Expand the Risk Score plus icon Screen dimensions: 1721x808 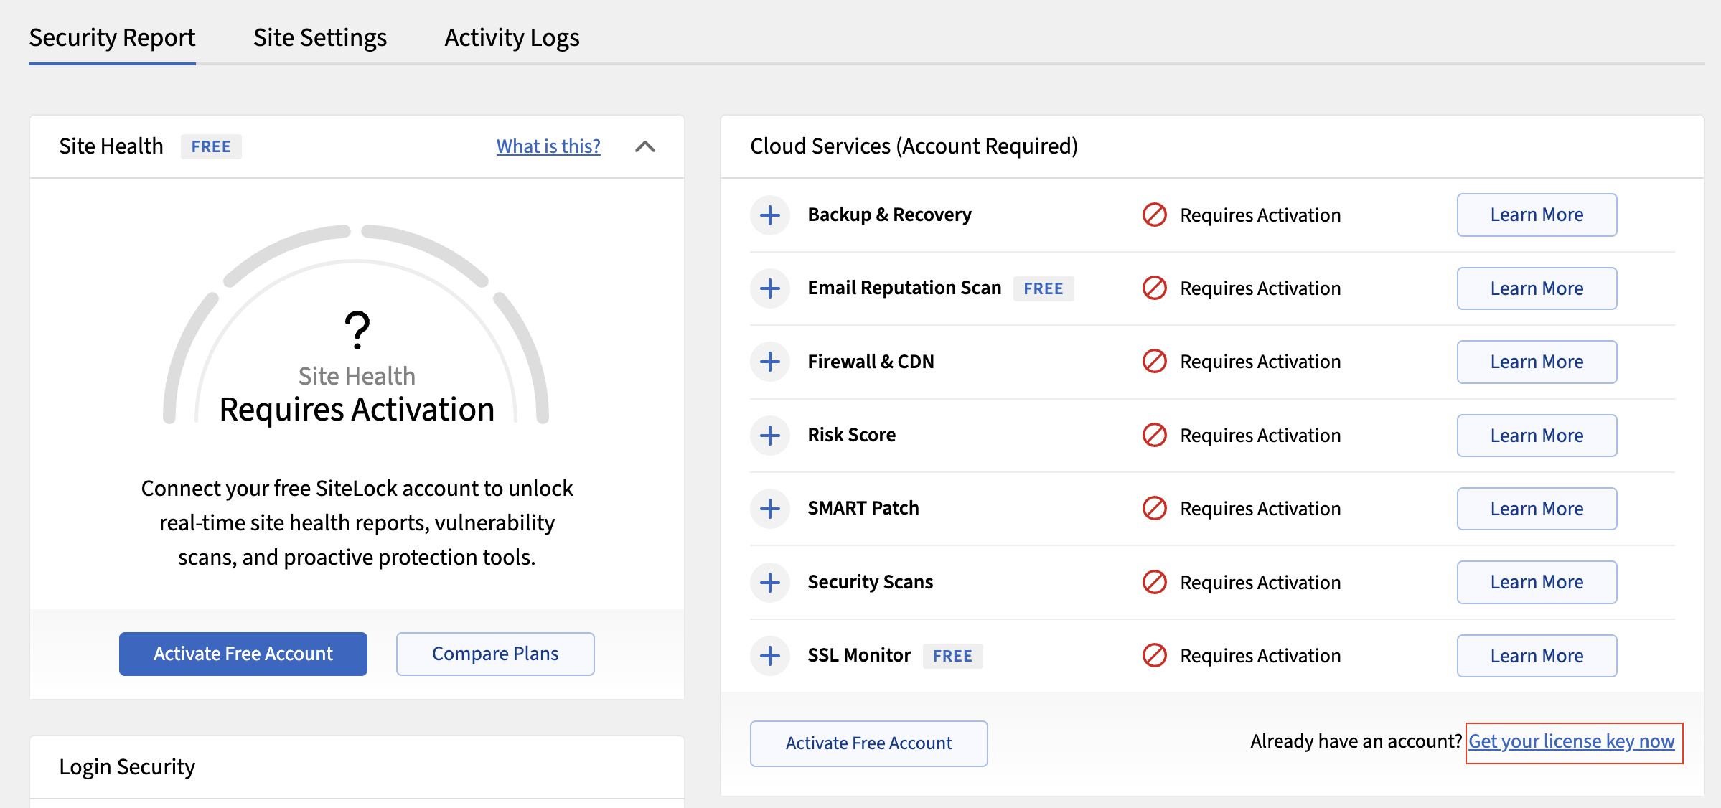[x=770, y=435]
